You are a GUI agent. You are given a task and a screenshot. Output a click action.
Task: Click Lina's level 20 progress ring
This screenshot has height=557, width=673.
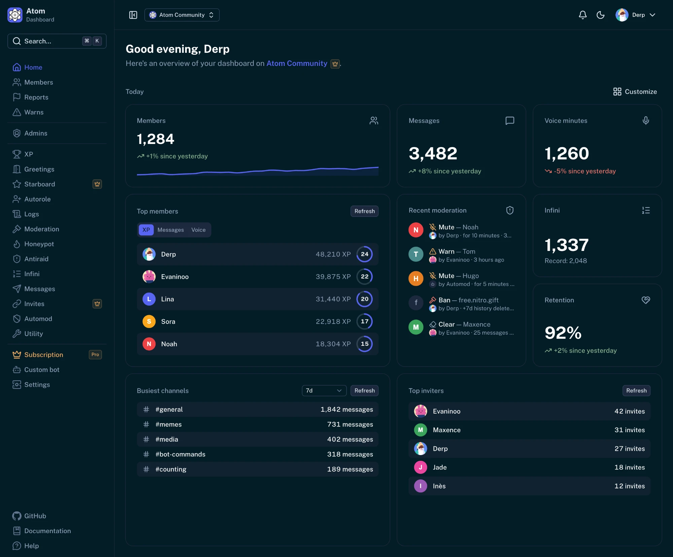(x=364, y=299)
